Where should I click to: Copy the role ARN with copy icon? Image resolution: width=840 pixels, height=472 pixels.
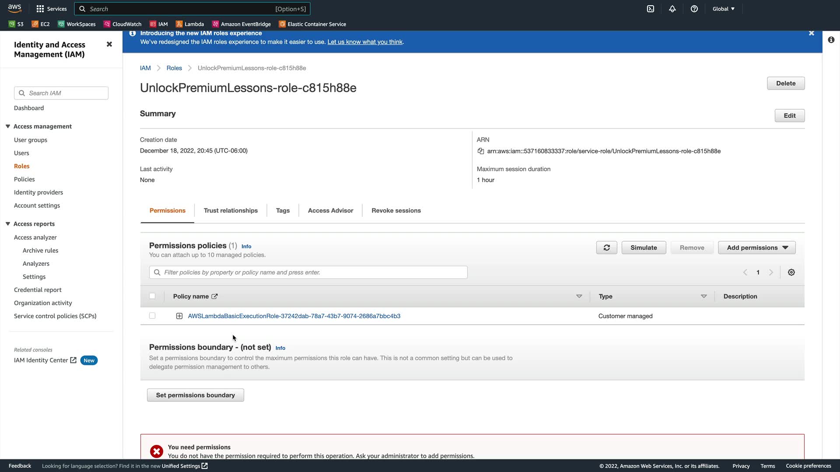481,151
